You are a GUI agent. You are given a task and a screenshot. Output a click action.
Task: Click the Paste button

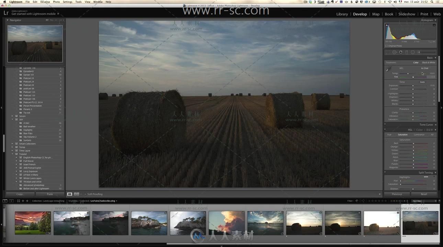50,194
